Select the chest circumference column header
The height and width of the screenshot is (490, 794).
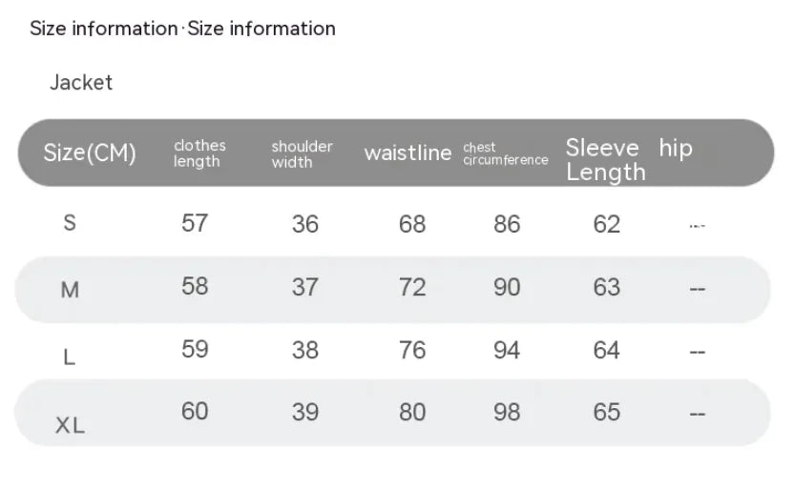[x=505, y=154]
